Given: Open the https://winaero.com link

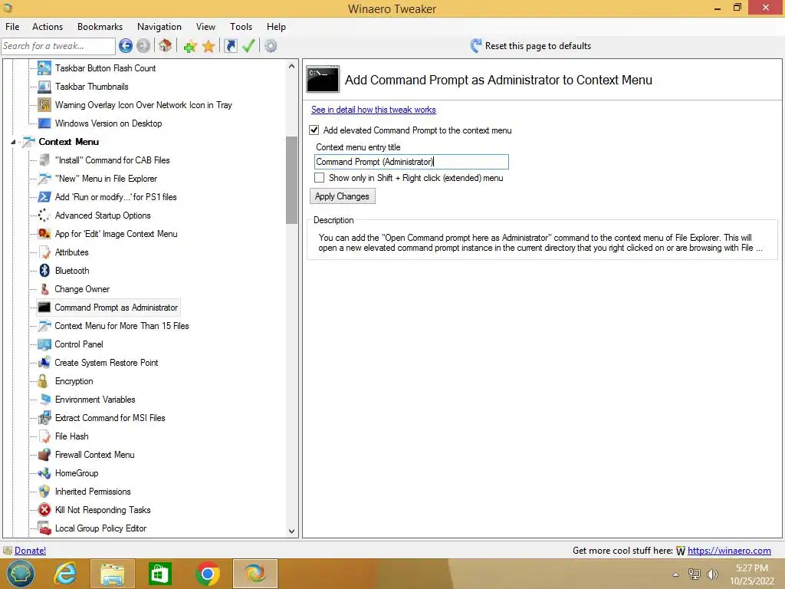Looking at the screenshot, I should pos(729,551).
